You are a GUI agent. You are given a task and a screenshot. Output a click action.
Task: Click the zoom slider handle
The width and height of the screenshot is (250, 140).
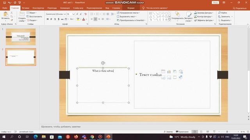(x=227, y=132)
